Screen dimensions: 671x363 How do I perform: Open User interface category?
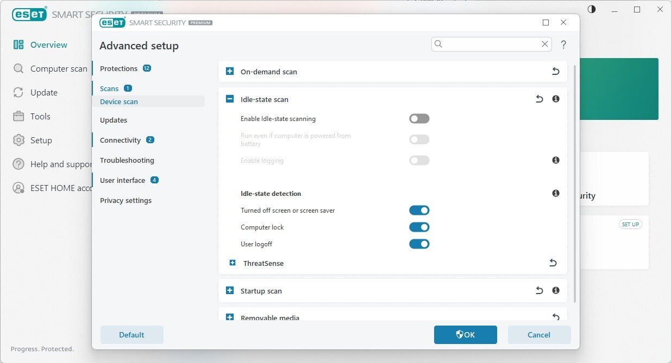point(122,180)
